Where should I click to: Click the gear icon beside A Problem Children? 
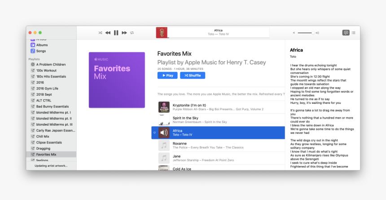33,64
